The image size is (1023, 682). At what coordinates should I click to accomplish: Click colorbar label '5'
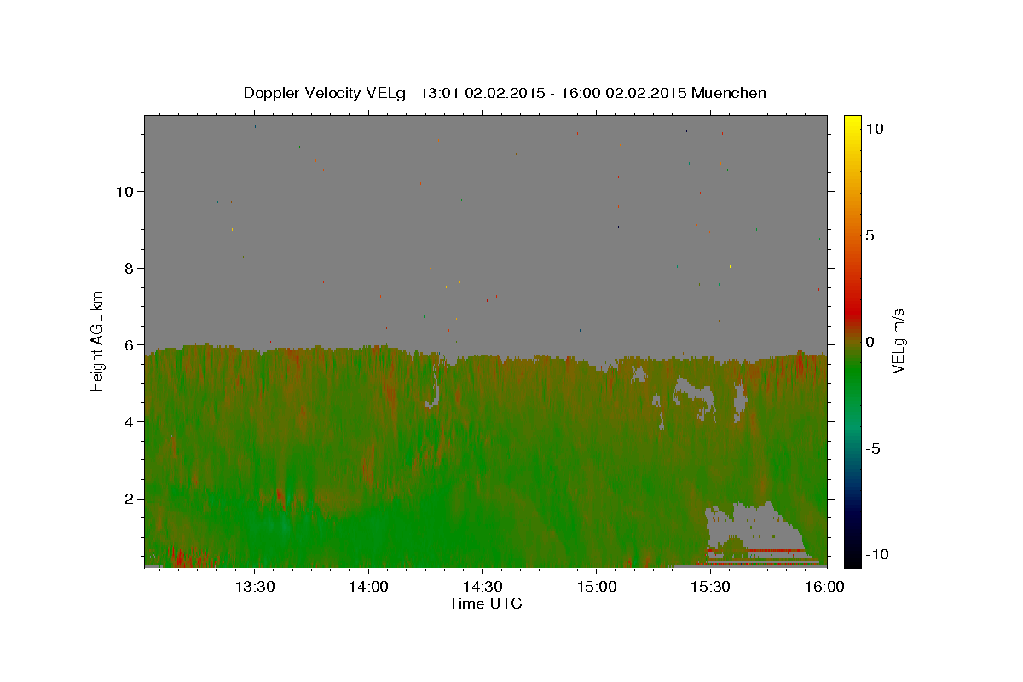point(870,235)
